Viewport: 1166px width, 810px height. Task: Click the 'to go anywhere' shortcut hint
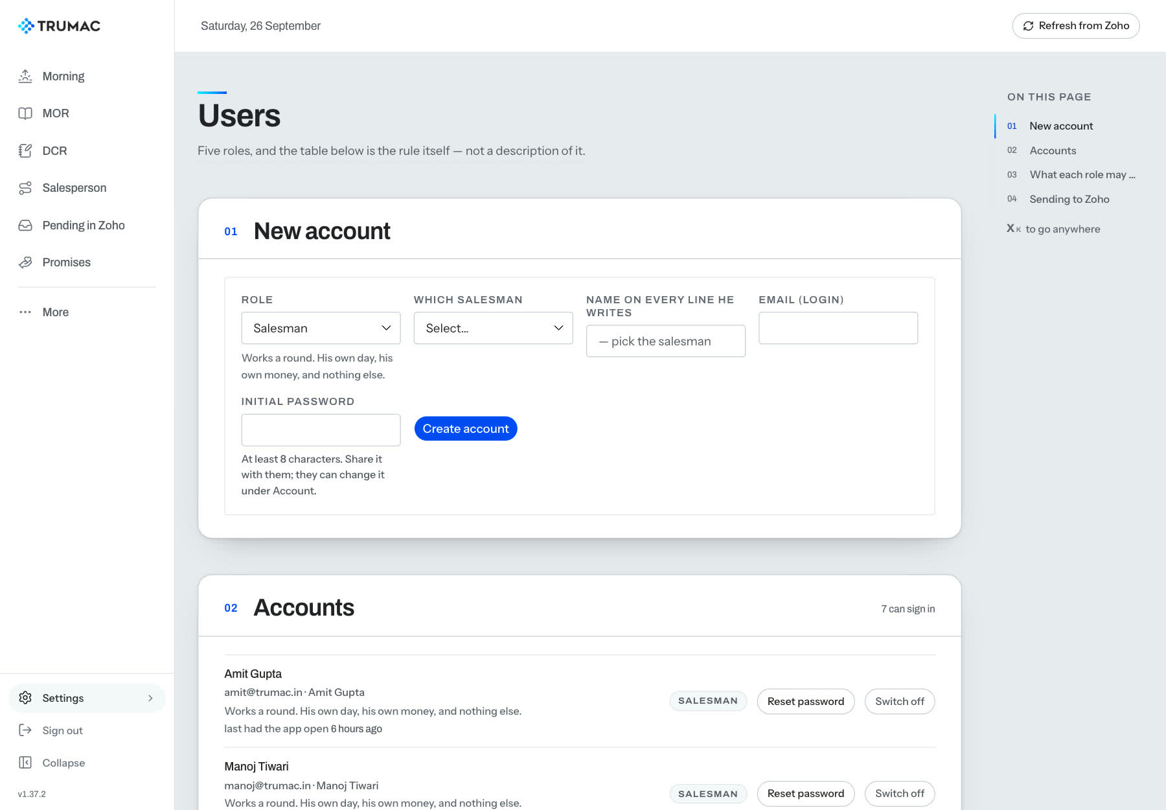pyautogui.click(x=1062, y=229)
